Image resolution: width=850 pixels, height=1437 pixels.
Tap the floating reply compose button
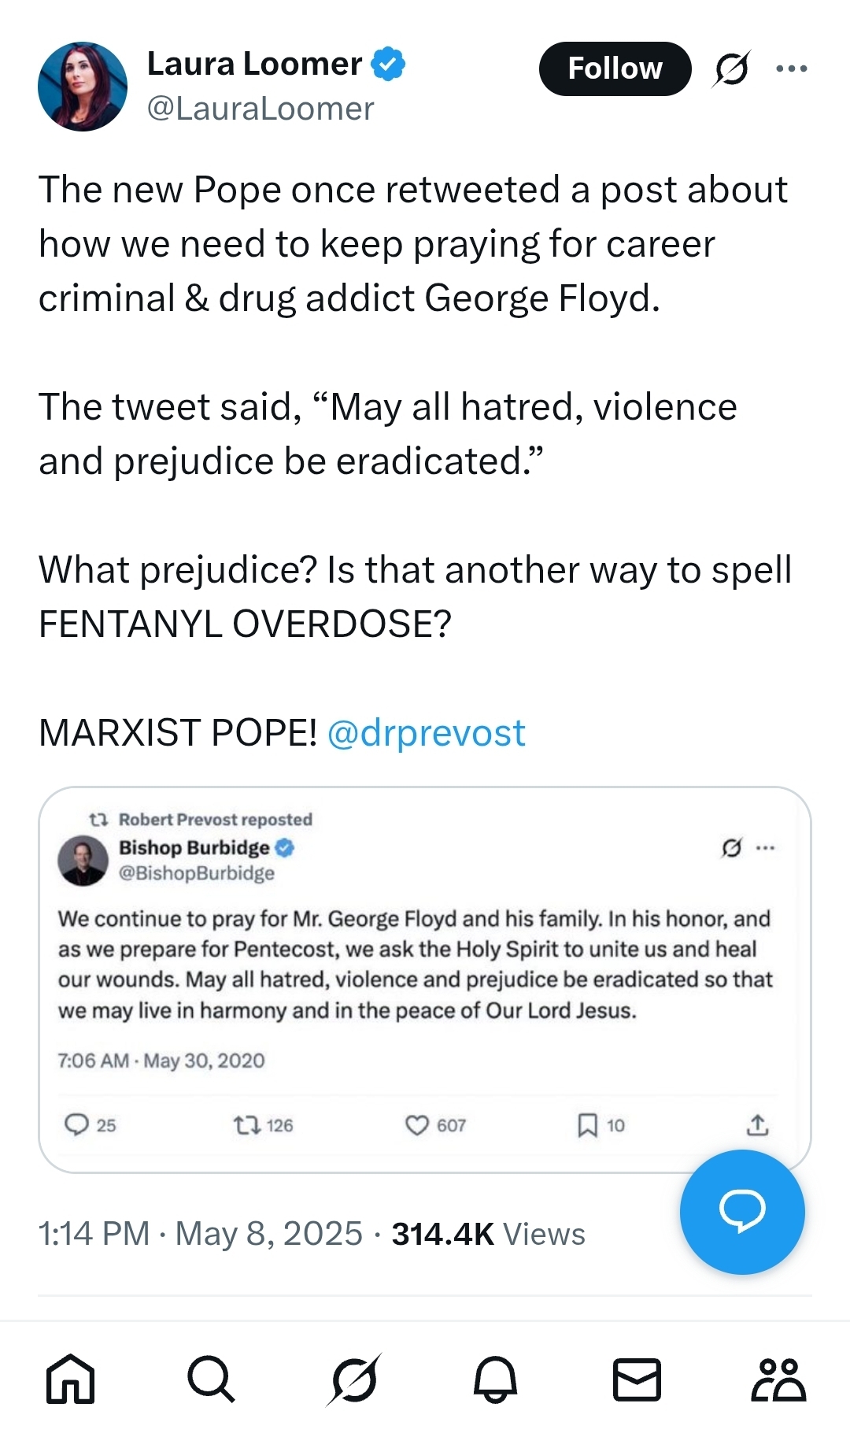click(742, 1211)
